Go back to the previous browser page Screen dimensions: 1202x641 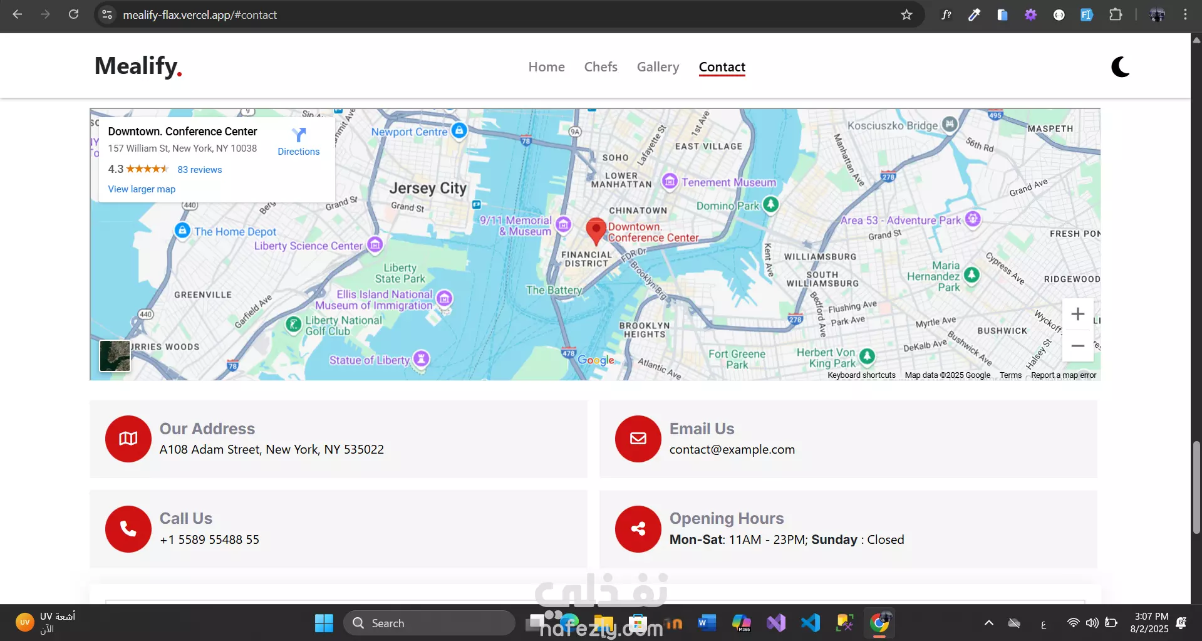click(17, 14)
